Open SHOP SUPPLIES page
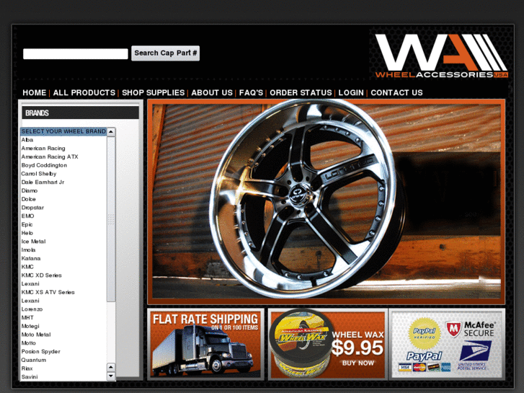 153,92
